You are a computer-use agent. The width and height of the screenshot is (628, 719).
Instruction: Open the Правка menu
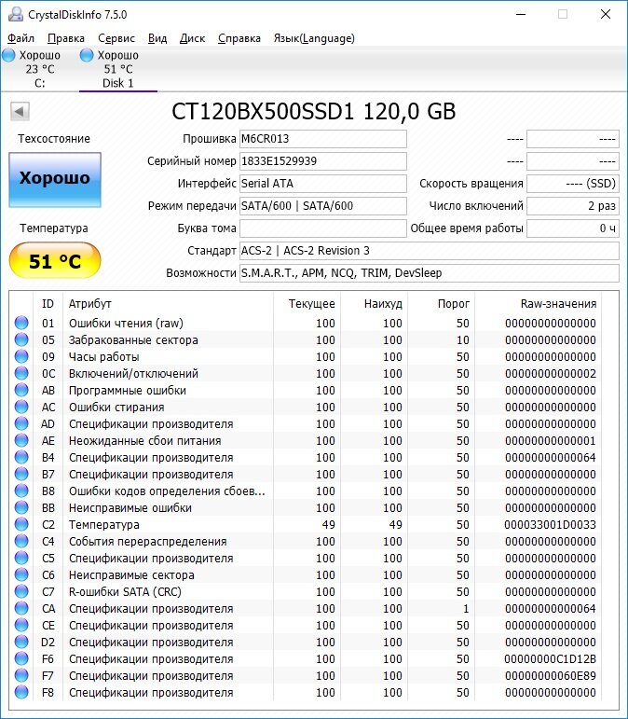click(66, 38)
